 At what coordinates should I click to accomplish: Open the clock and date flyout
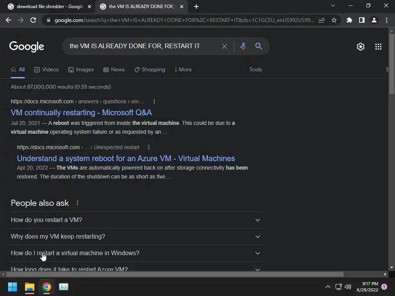click(367, 287)
